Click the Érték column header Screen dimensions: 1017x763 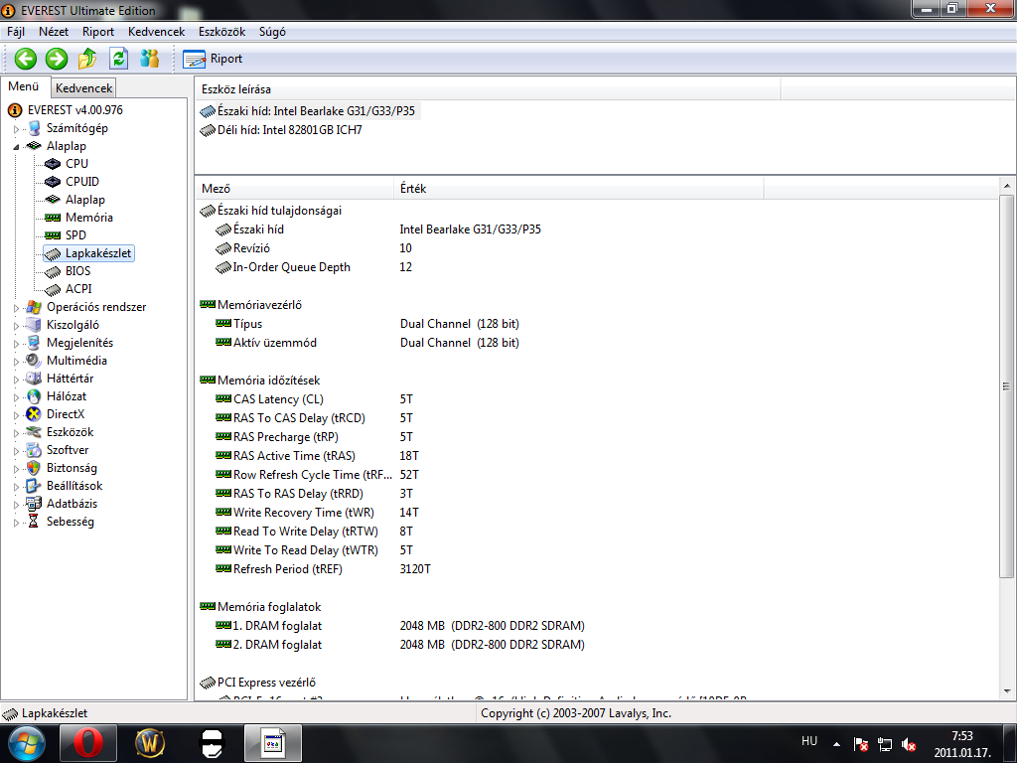pyautogui.click(x=579, y=189)
